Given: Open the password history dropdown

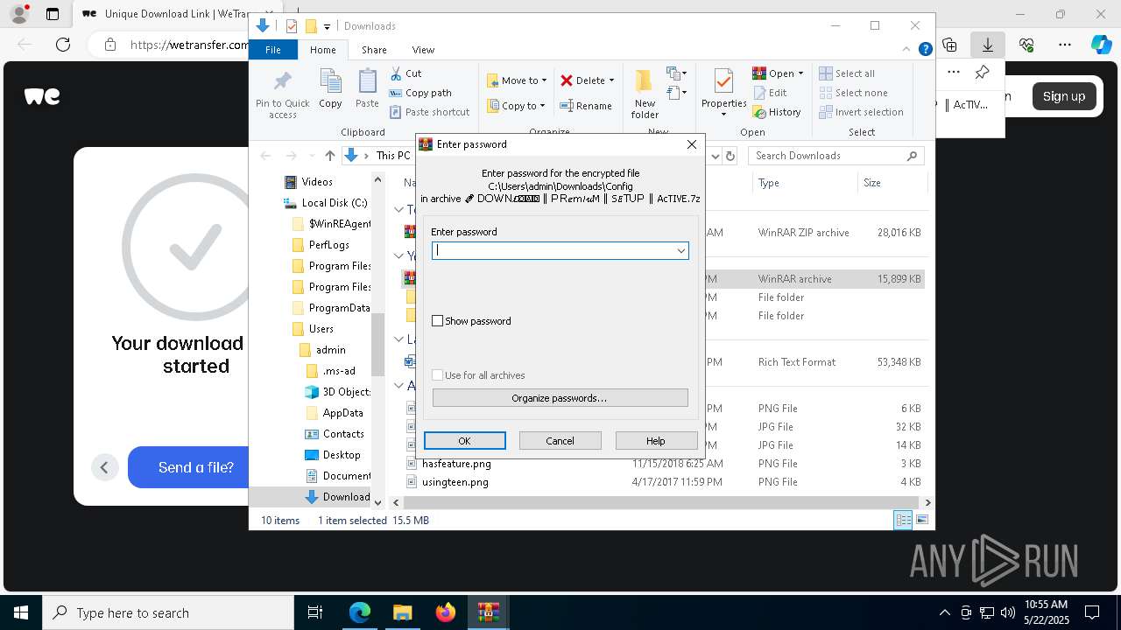Looking at the screenshot, I should tap(680, 250).
